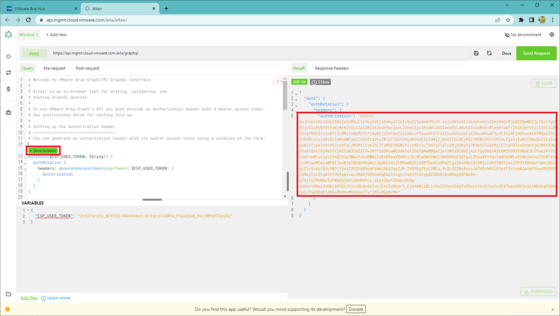Collapse authMutation fold at query line 14
Viewport: 560px width, 316px height.
(x=25, y=163)
